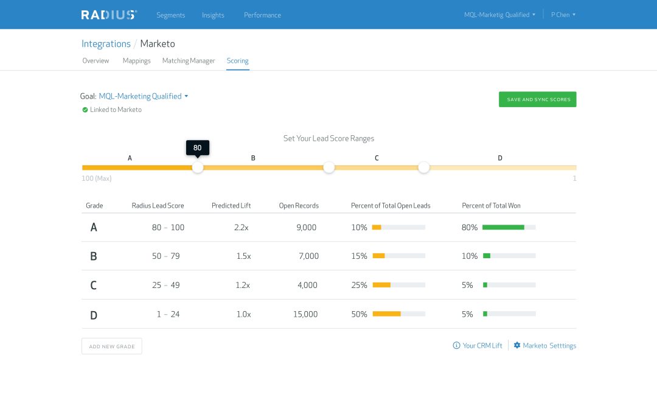
Task: Click the 2.2x predicted lift value
Action: click(242, 227)
